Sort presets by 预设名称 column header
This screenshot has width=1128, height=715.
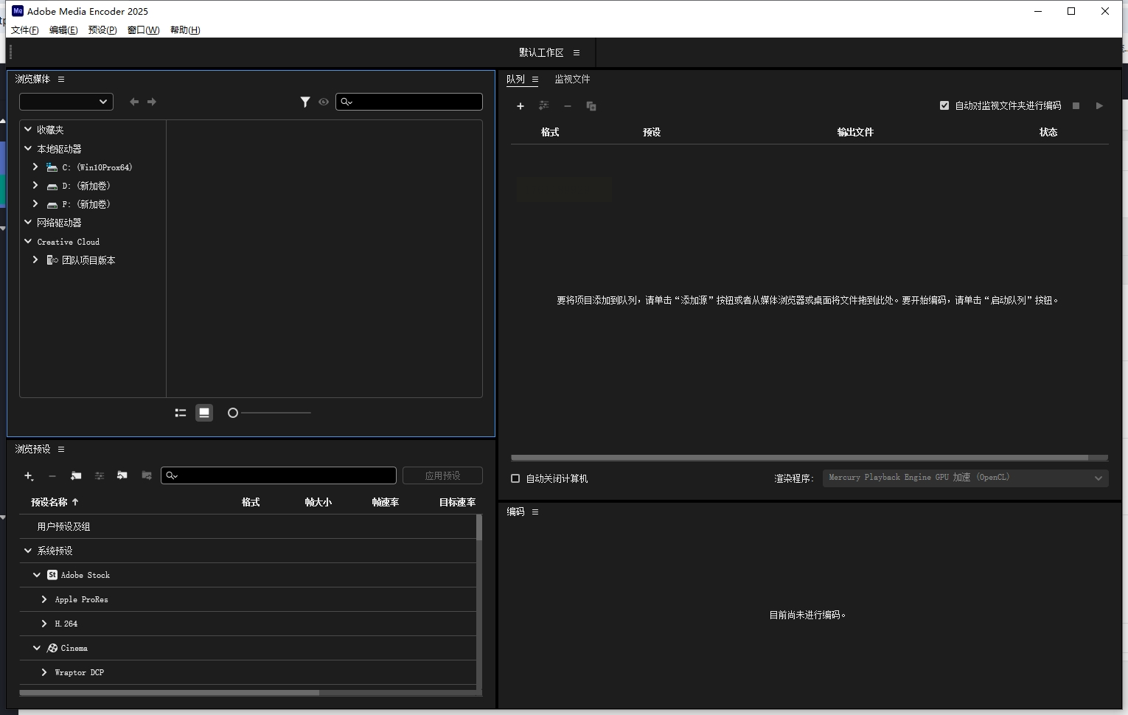click(49, 502)
